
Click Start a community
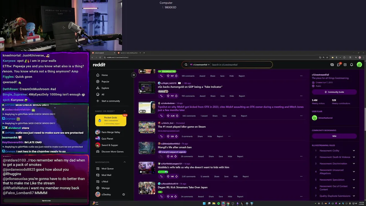pos(111,101)
